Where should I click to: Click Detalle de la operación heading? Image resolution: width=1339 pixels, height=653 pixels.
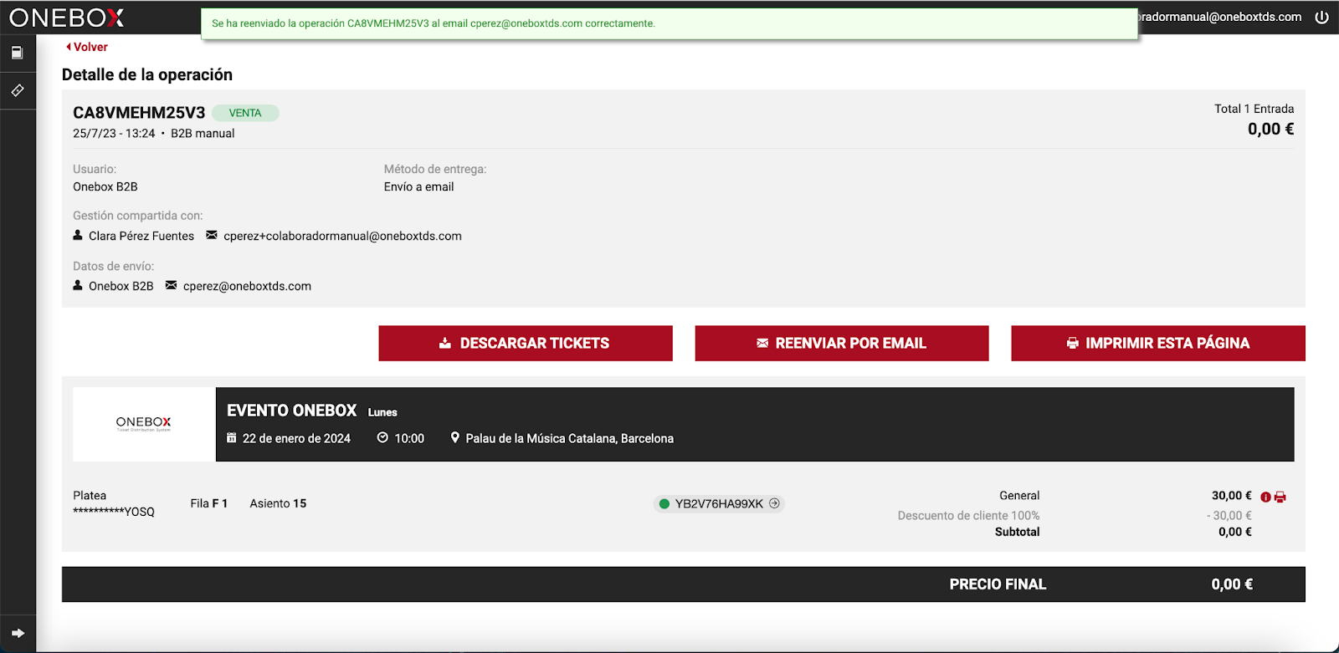pos(147,74)
